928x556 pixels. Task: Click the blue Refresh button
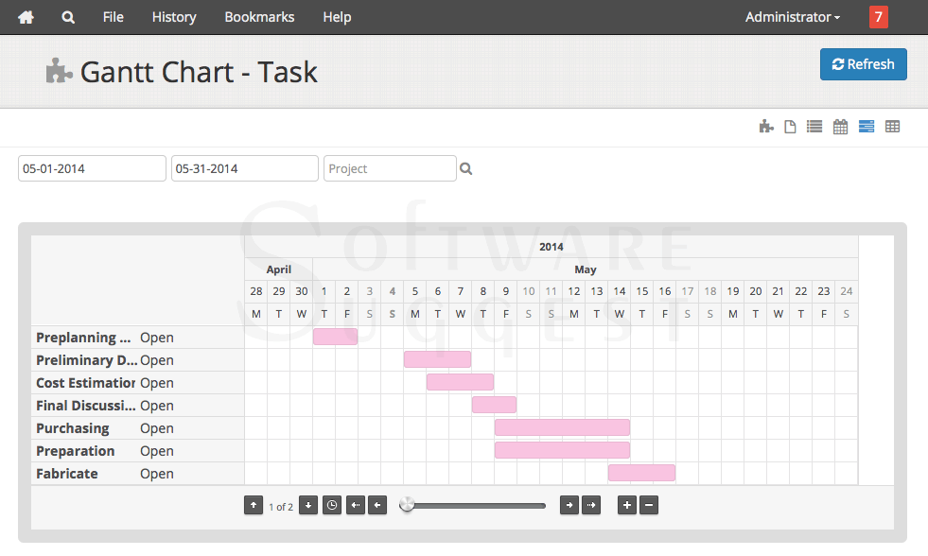(863, 64)
